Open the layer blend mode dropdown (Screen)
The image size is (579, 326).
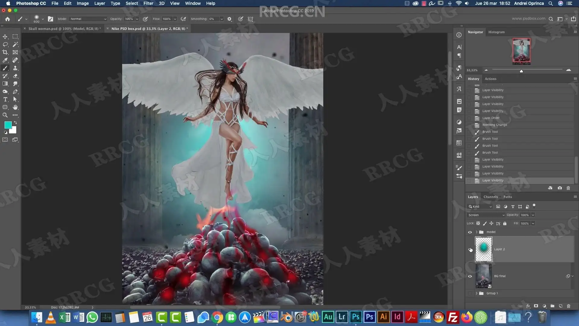486,215
